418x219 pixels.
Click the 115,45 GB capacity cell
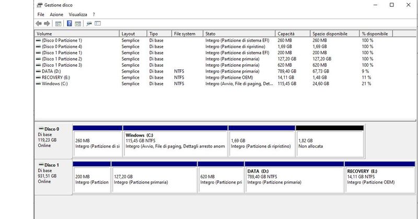click(x=287, y=83)
